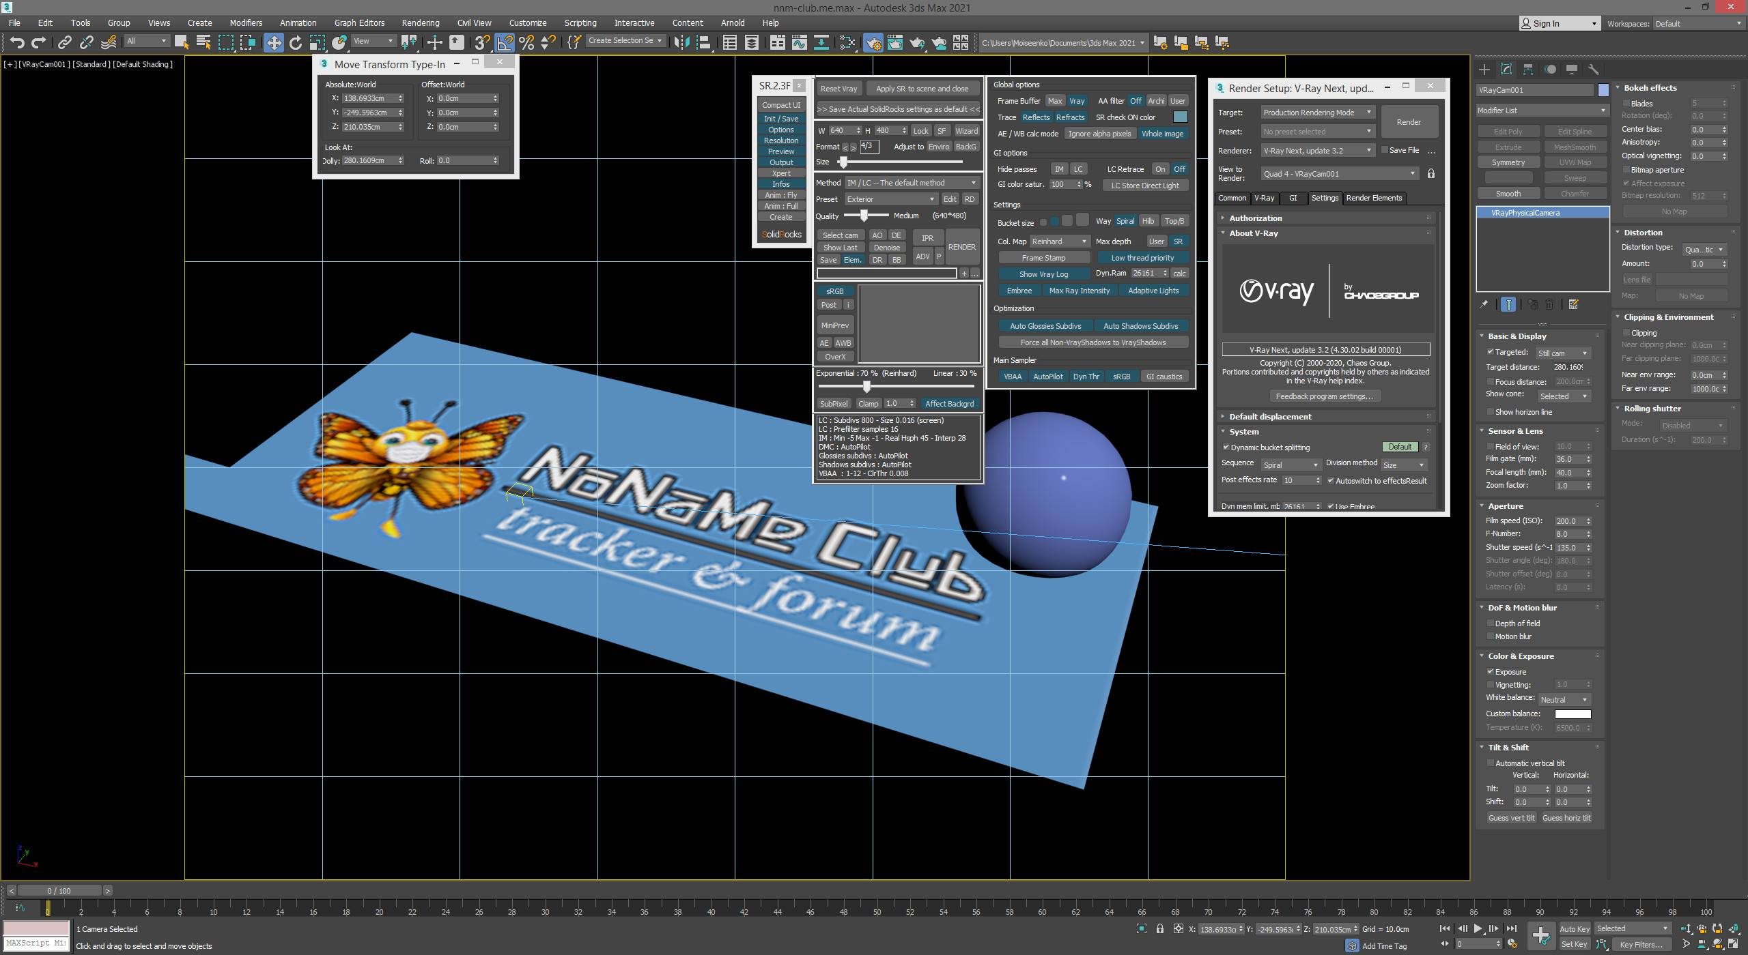
Task: Open the Rendered Frame Window icon
Action: (x=895, y=42)
